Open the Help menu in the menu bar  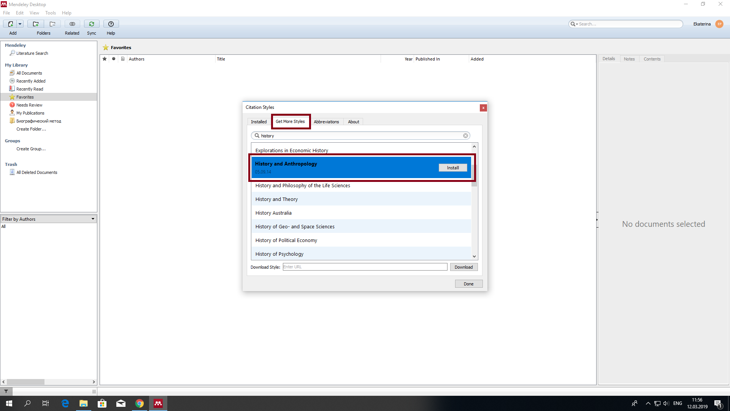[x=67, y=13]
